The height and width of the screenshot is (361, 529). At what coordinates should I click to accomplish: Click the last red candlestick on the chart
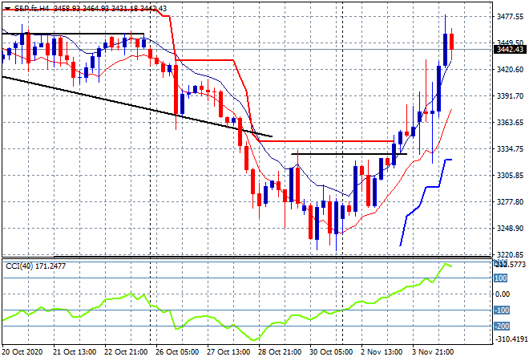tap(451, 42)
